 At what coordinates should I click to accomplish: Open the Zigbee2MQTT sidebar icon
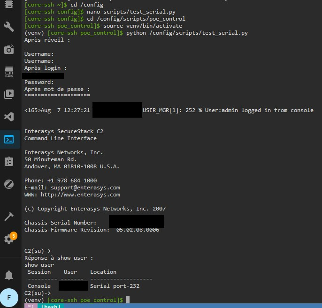point(9,184)
